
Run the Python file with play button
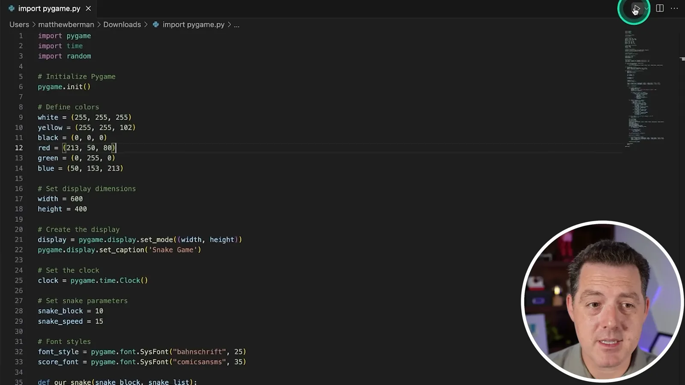click(637, 8)
